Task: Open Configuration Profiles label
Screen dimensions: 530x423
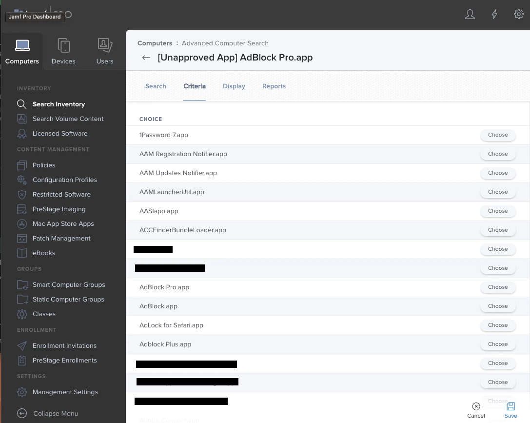Action: pos(64,180)
